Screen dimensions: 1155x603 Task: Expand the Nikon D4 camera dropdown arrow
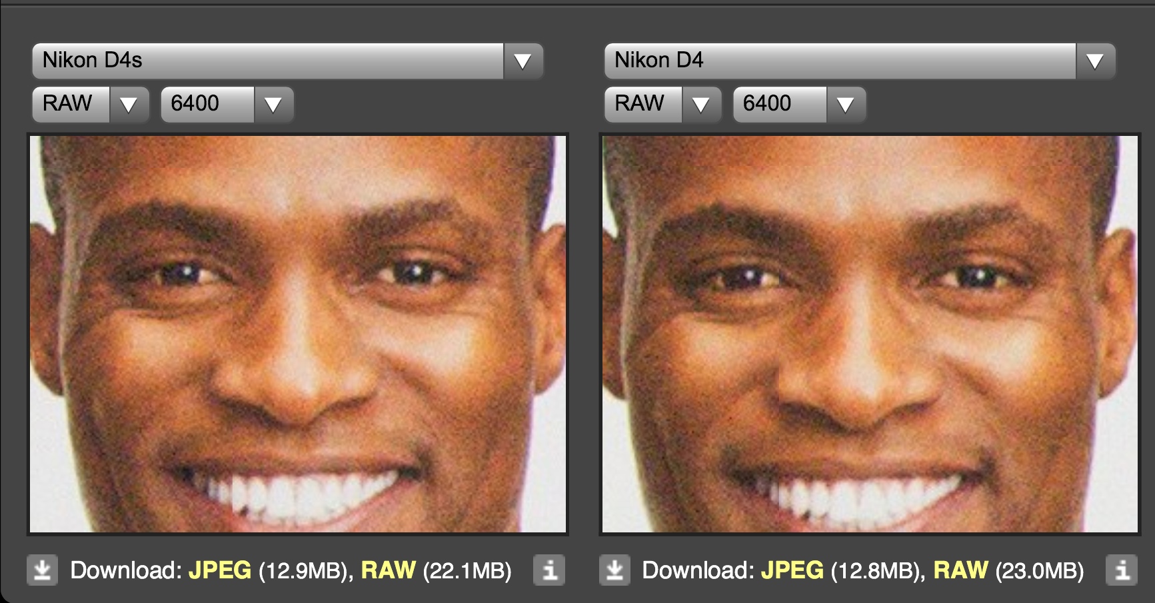(1095, 61)
